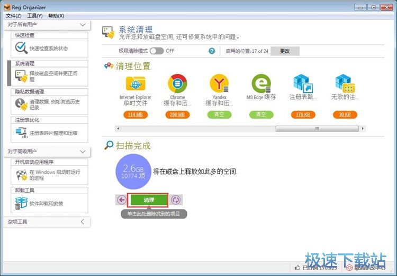Click the 114 MB size badge
Image resolution: width=397 pixels, height=276 pixels.
pyautogui.click(x=136, y=115)
